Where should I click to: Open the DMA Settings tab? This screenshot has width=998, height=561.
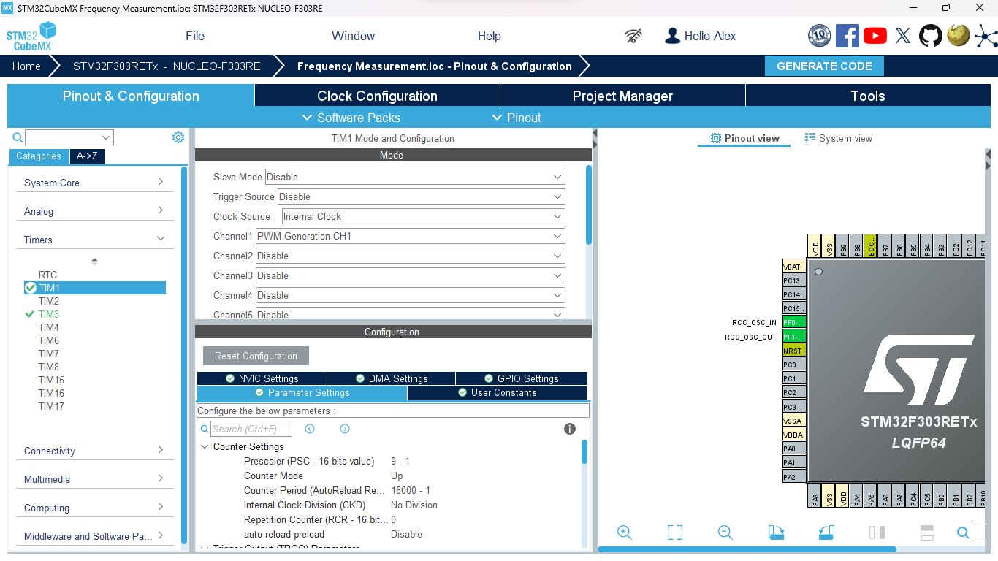(391, 378)
